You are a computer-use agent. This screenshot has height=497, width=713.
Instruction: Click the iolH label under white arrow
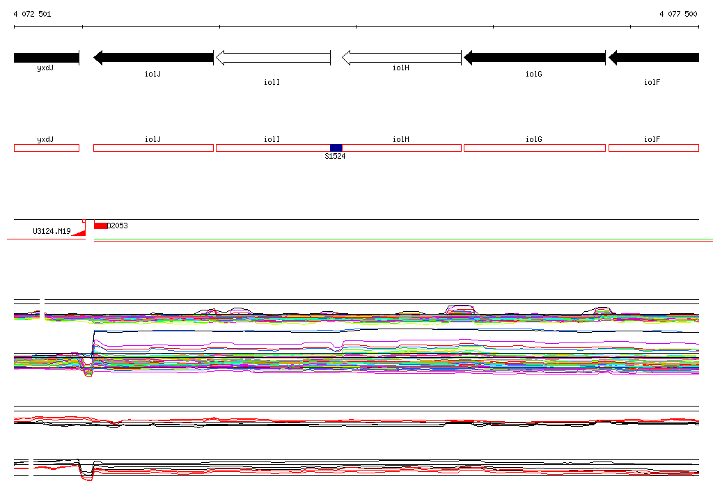pyautogui.click(x=401, y=68)
